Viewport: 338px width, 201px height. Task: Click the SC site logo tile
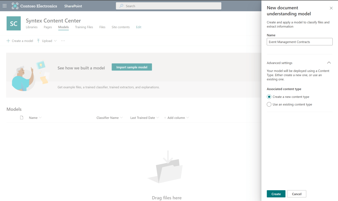(x=14, y=23)
